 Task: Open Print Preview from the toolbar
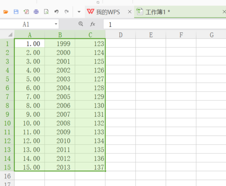tap(46, 12)
